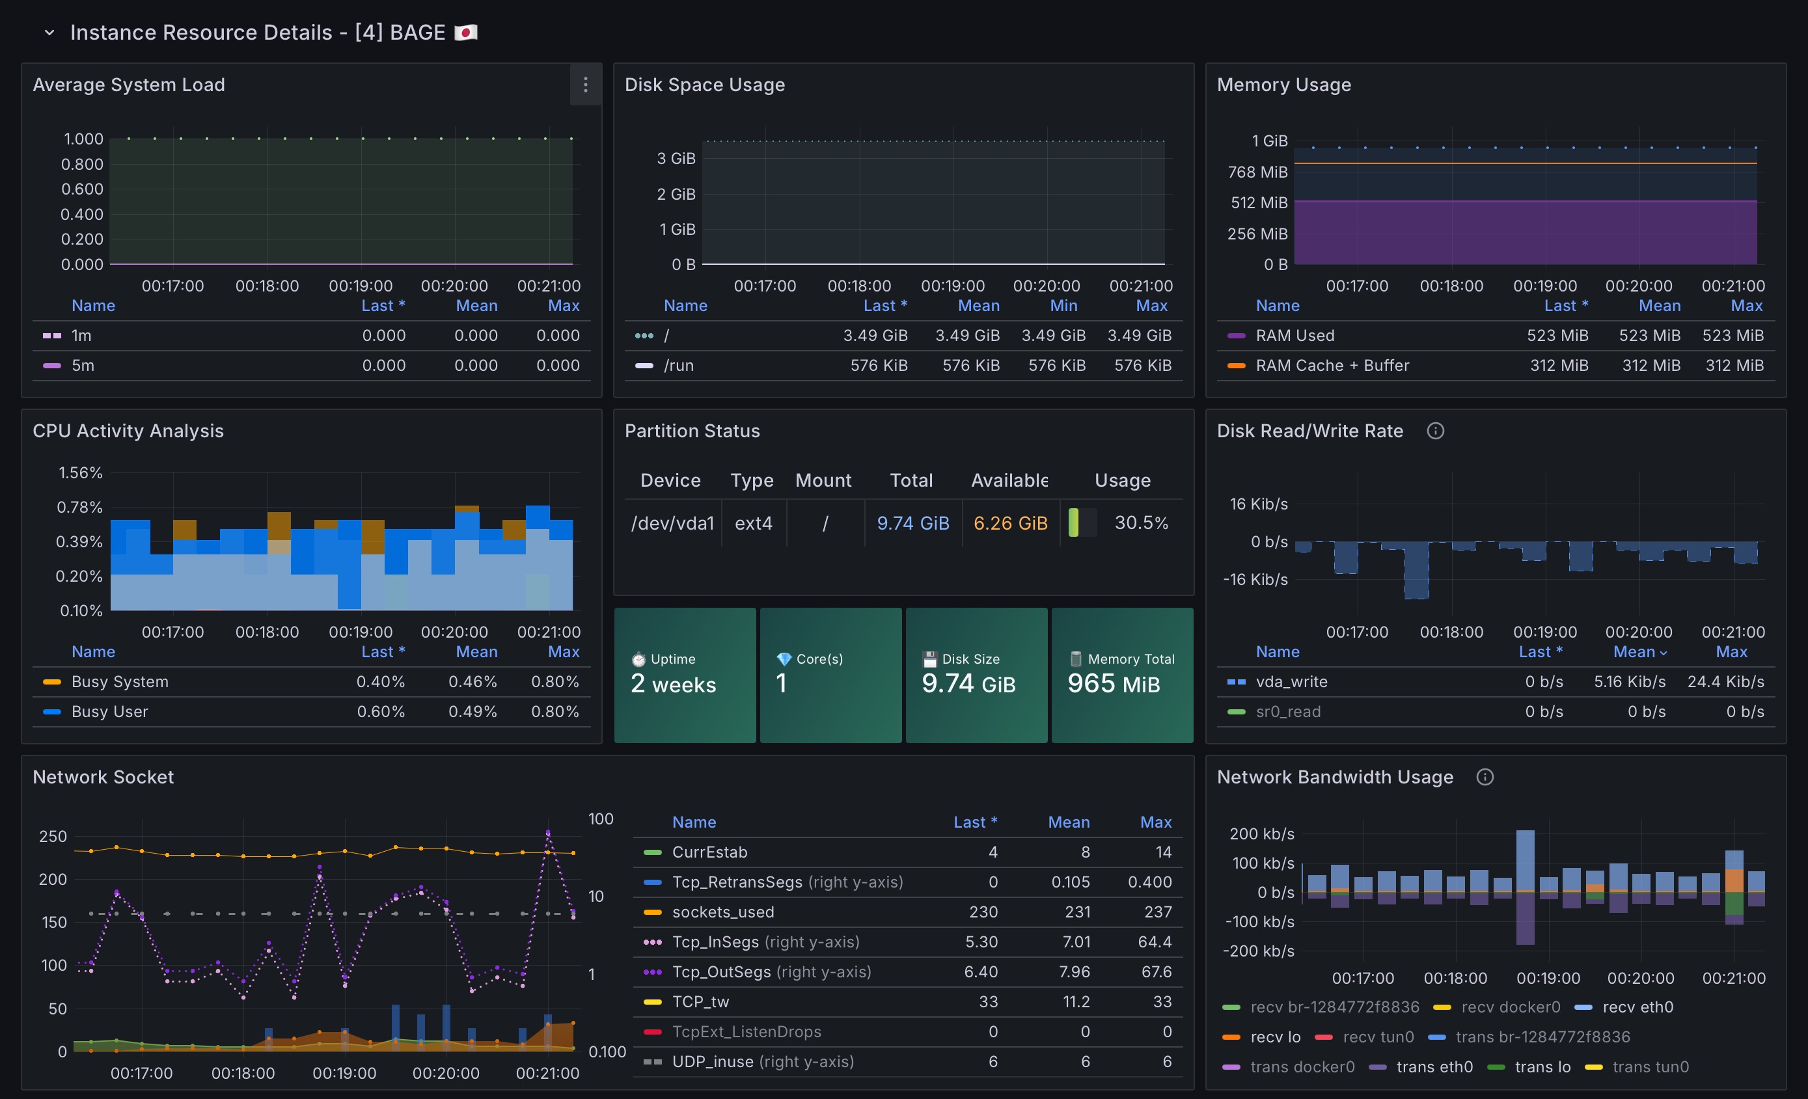
Task: Click the Device column header in Partition Status
Action: (670, 480)
